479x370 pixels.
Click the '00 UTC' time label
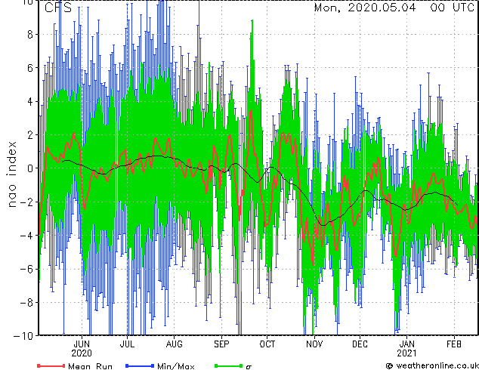point(452,8)
